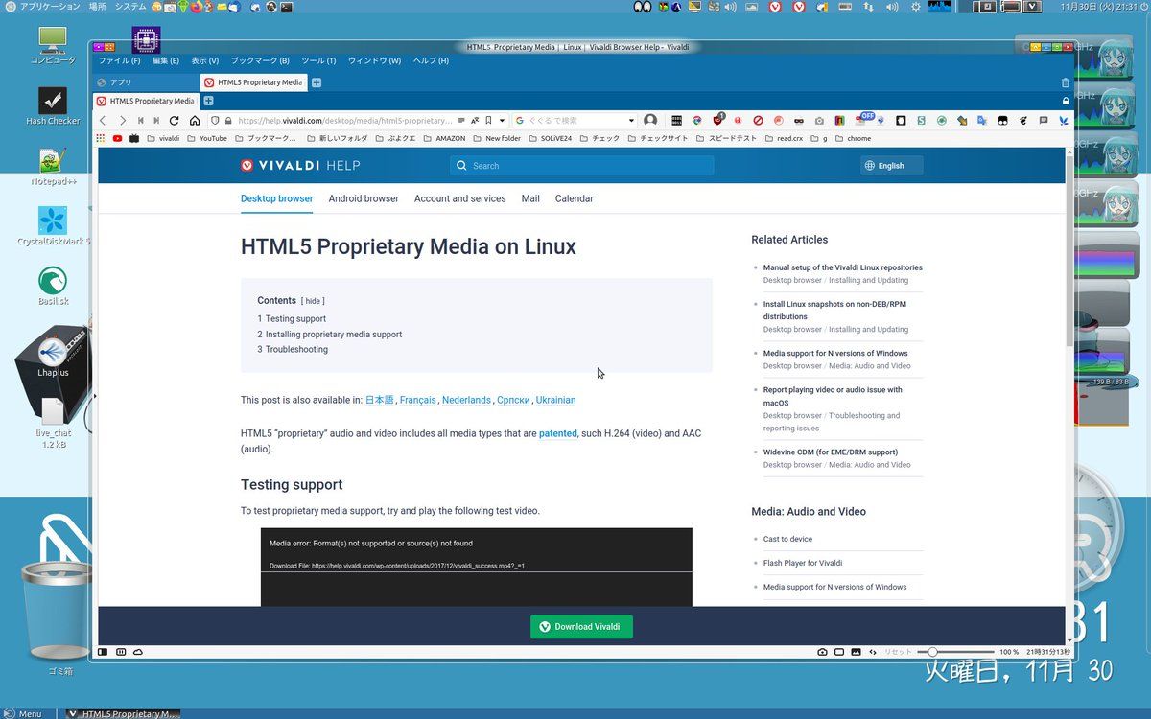Click the camera extension icon
This screenshot has height=719, width=1151.
[819, 121]
